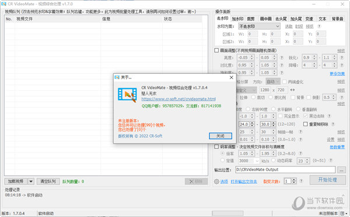Click the X 移除 button under queue
Viewport: 350px width, 217px height.
click(x=196, y=182)
